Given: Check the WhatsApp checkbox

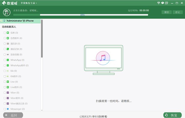Looking at the screenshot, I should pos(5,60).
